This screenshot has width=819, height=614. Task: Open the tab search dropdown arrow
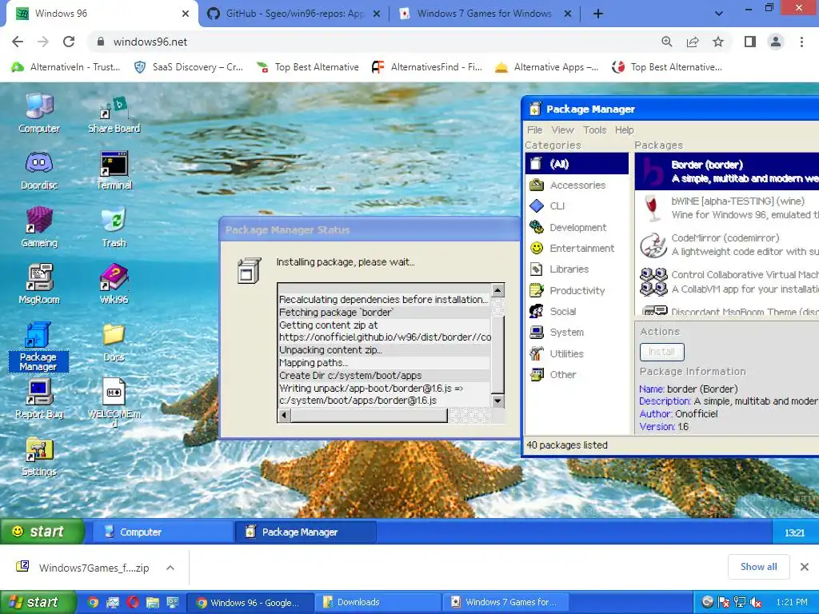click(x=719, y=14)
